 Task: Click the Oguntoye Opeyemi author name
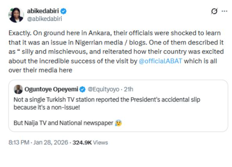(x=51, y=89)
